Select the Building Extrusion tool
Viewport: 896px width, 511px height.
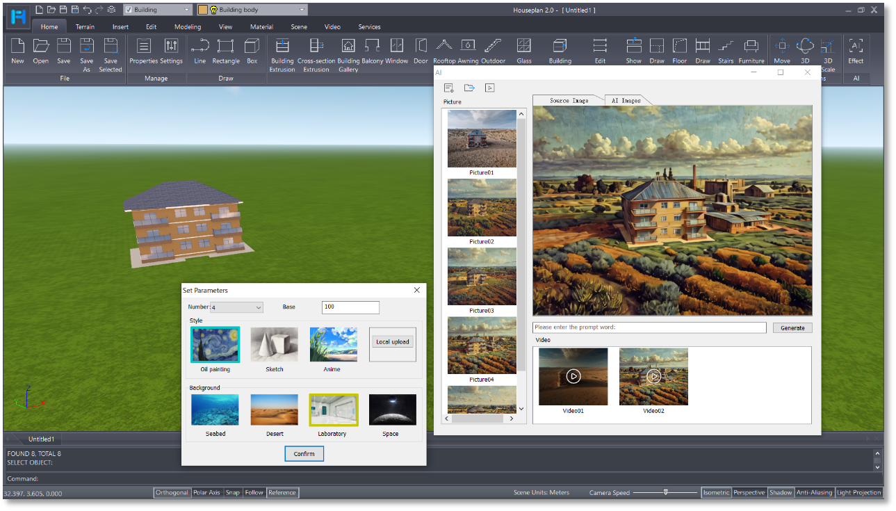(x=282, y=50)
